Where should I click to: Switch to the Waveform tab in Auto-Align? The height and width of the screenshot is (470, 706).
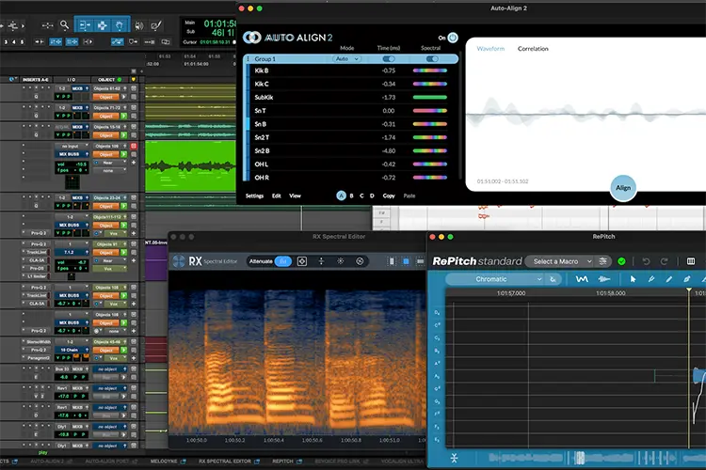(x=490, y=49)
